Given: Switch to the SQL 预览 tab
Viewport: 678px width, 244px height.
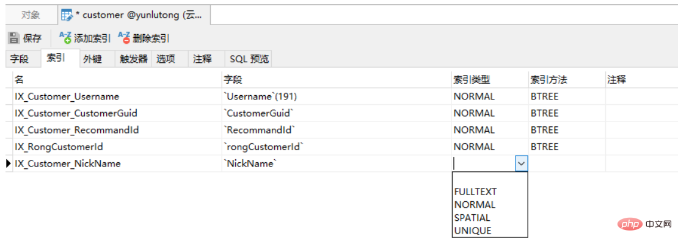Looking at the screenshot, I should click(x=249, y=59).
